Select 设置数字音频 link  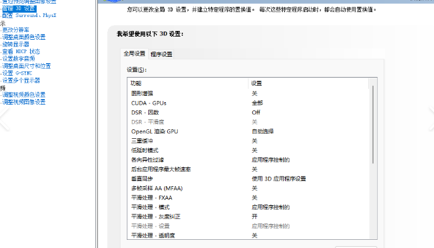pyautogui.click(x=18, y=59)
